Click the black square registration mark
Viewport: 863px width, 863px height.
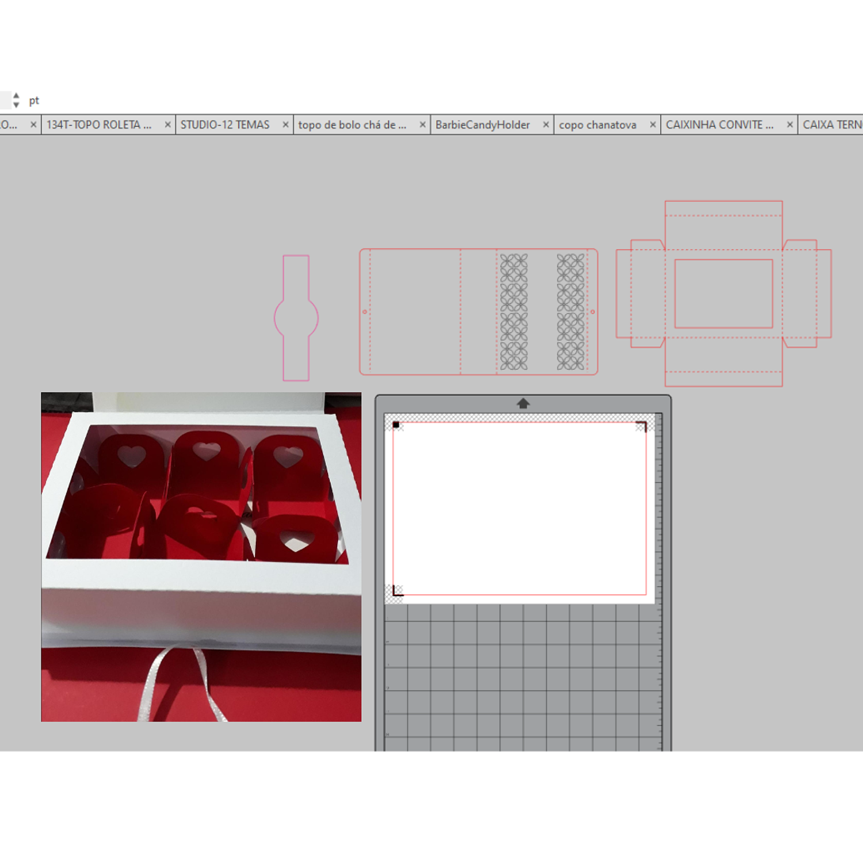pos(396,425)
